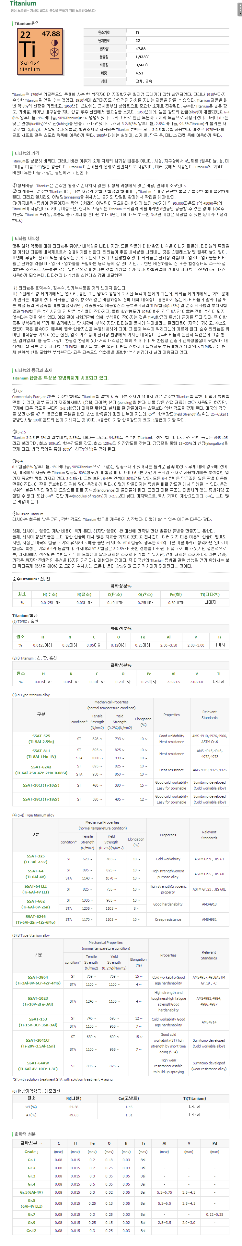Click the Gr.5(6Al-4V) grade row label
242x1246 pixels.
(31, 1192)
